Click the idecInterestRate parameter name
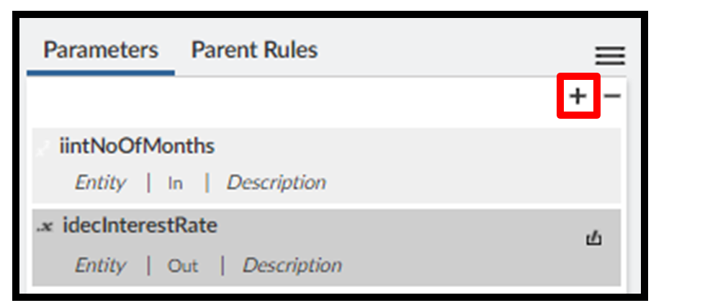This screenshot has height=303, width=705. tap(140, 226)
